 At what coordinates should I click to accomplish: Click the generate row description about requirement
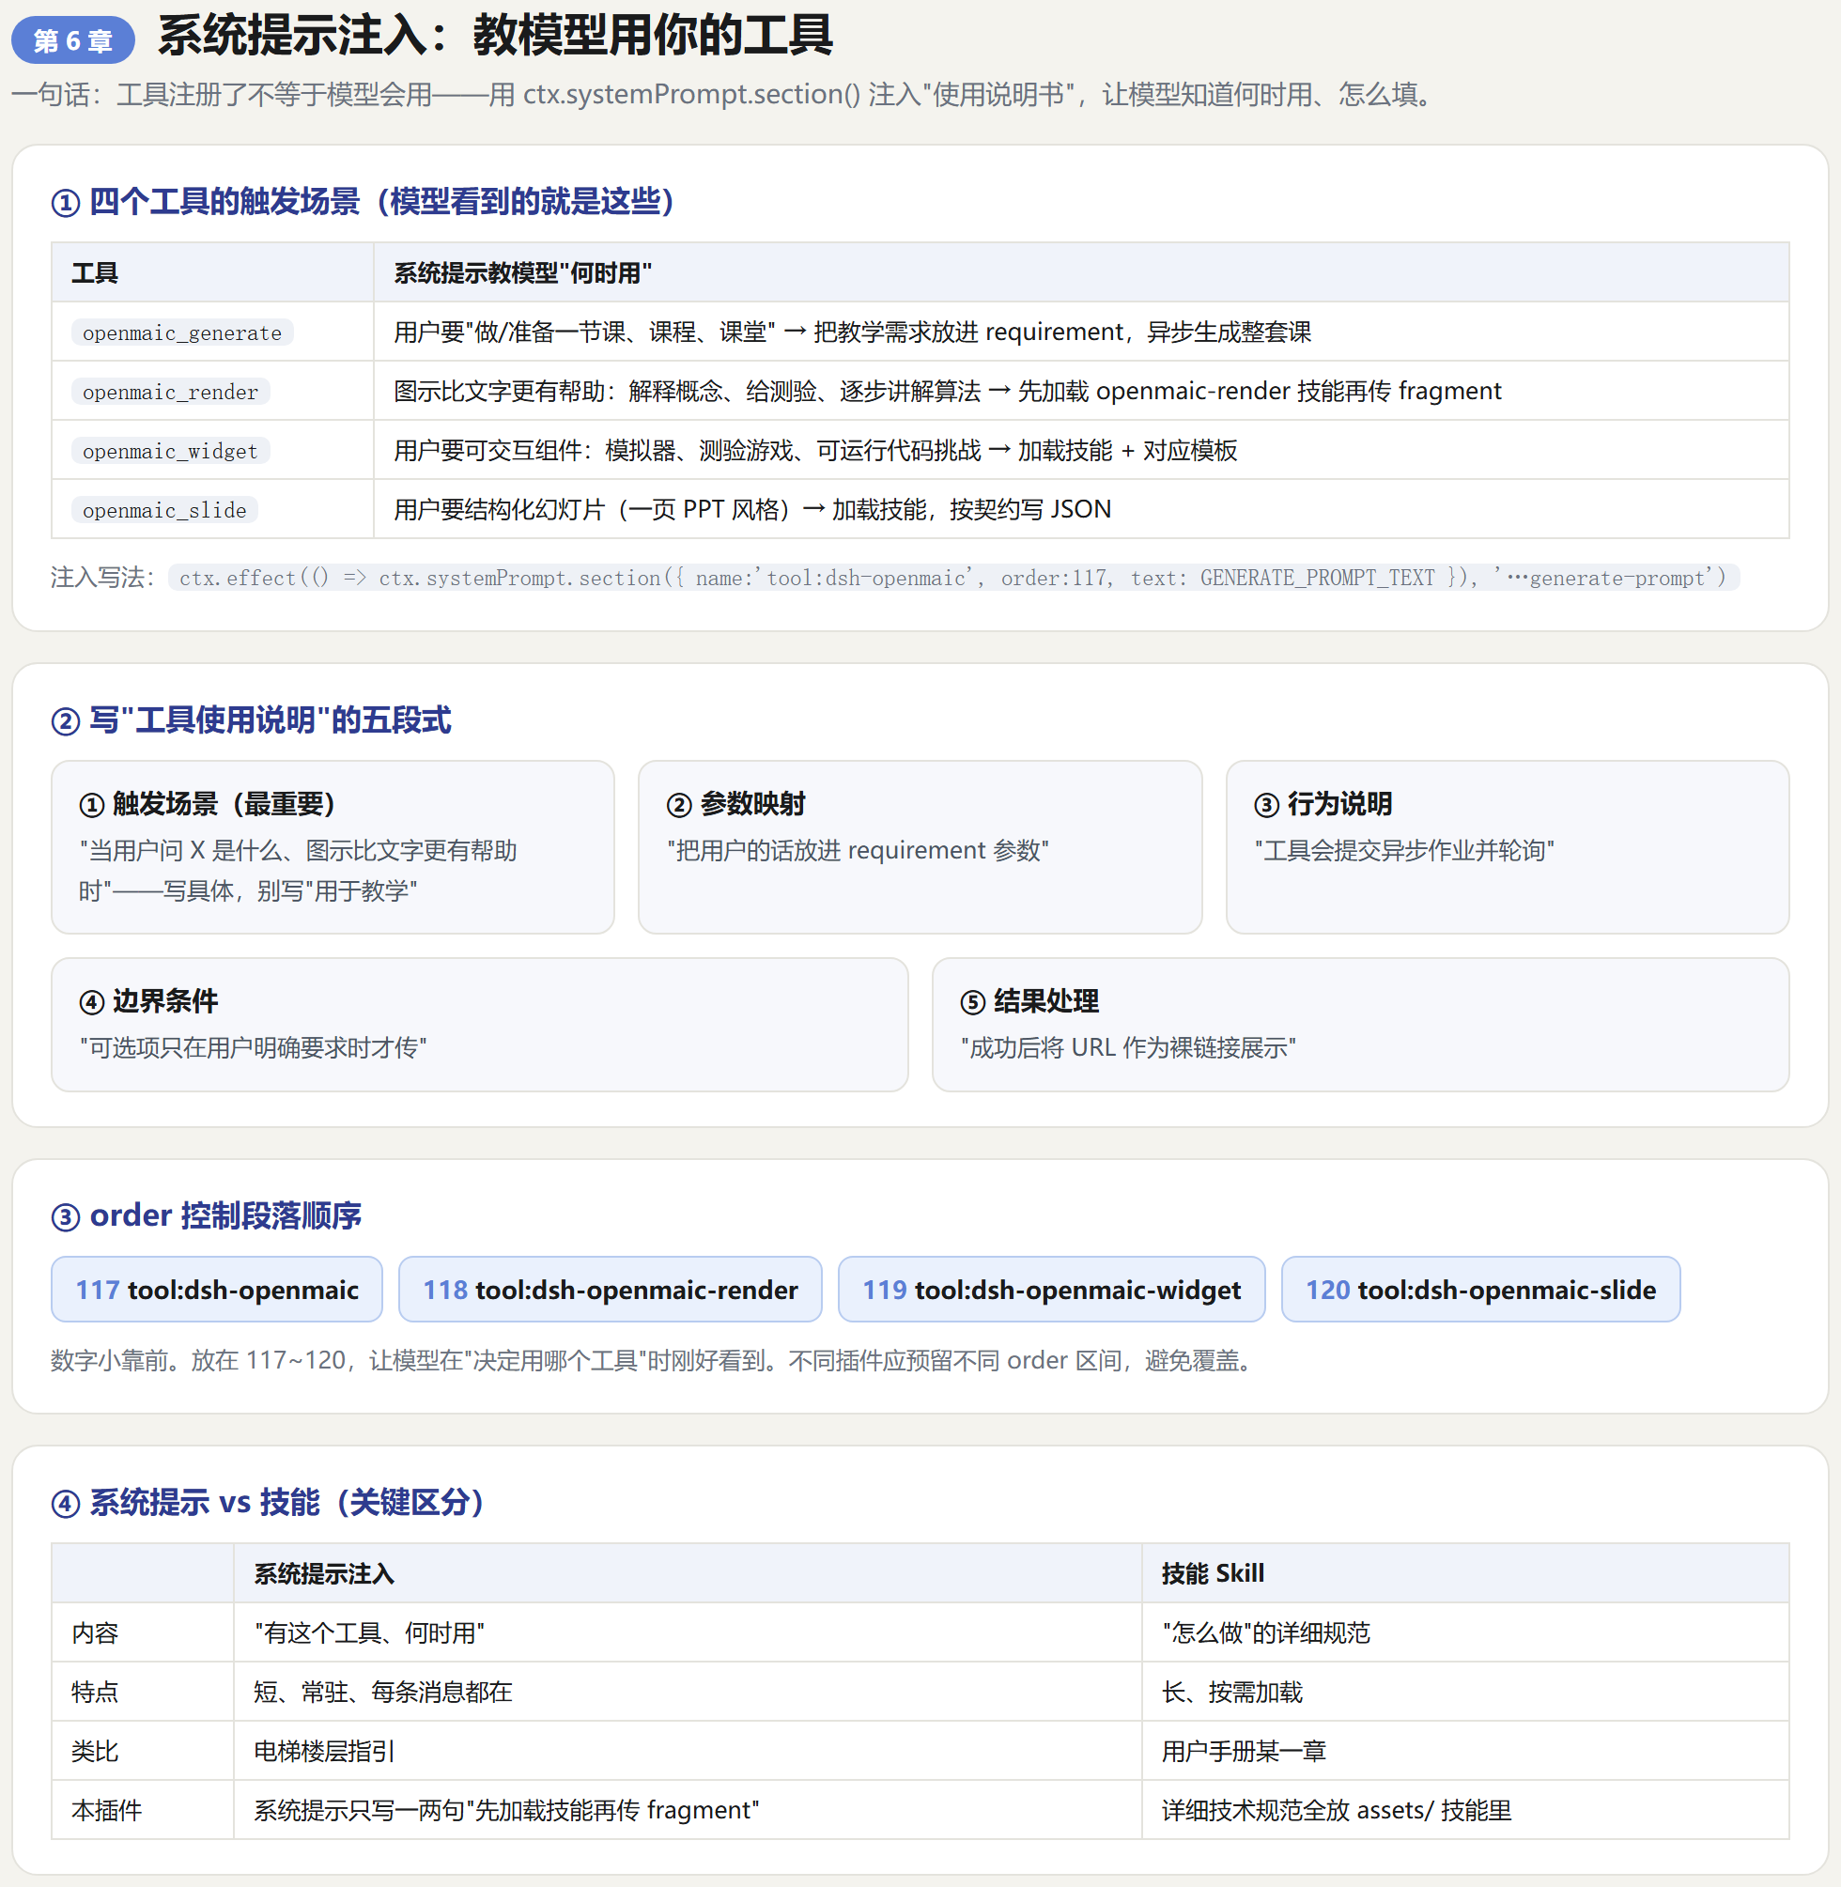[x=852, y=332]
